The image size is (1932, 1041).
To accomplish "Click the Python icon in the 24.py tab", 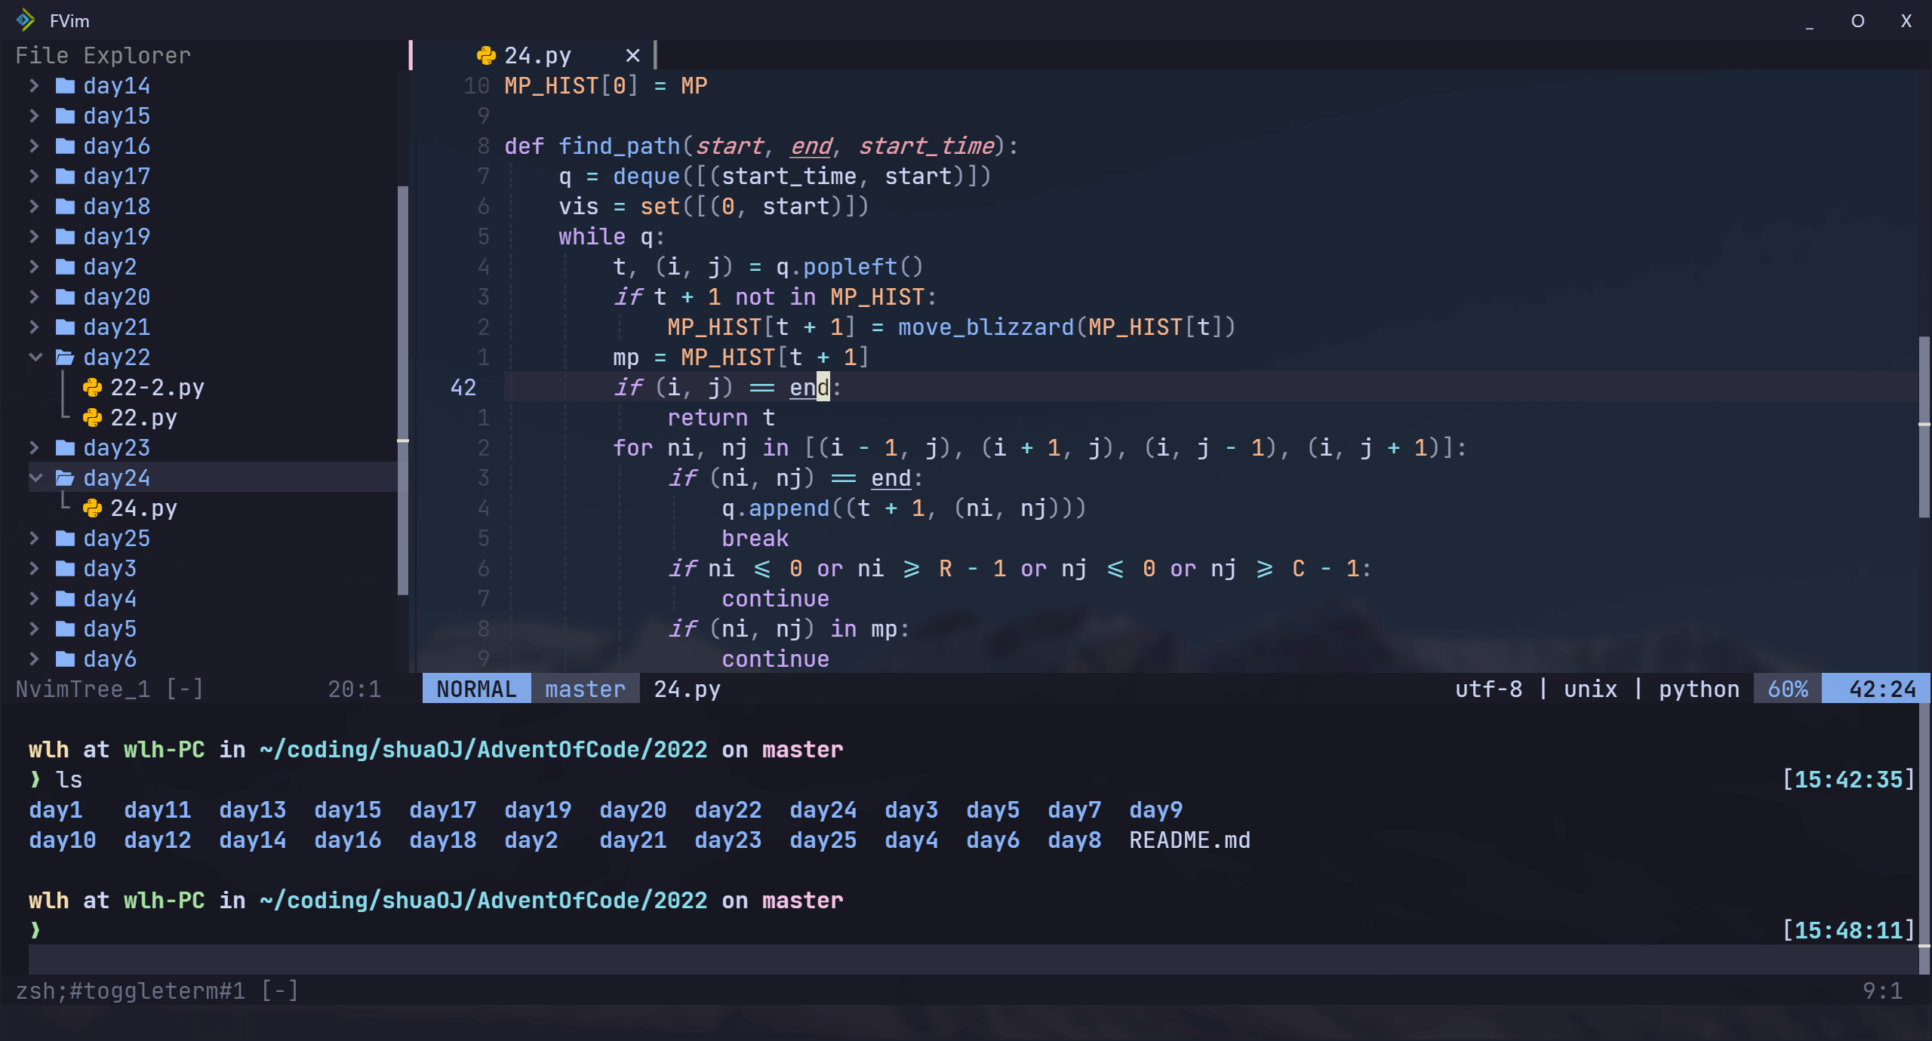I will point(486,56).
